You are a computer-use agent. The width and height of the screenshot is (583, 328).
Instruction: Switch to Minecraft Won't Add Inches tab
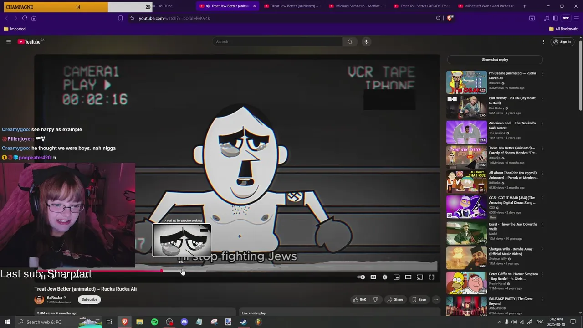(x=486, y=6)
